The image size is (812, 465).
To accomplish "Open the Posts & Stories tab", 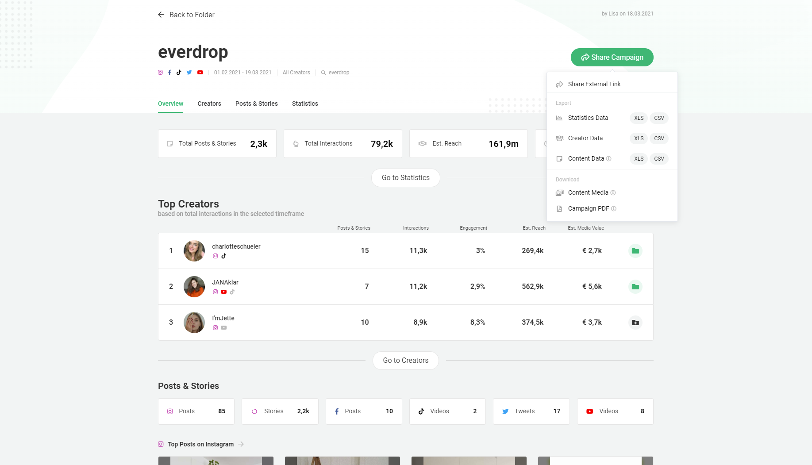I will (x=257, y=104).
